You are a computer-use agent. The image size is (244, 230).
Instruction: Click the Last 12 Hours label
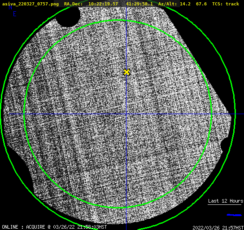point(226,201)
